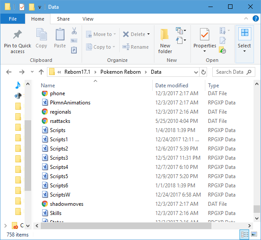
Task: Open the Easy access dropdown icon
Action: click(181, 40)
